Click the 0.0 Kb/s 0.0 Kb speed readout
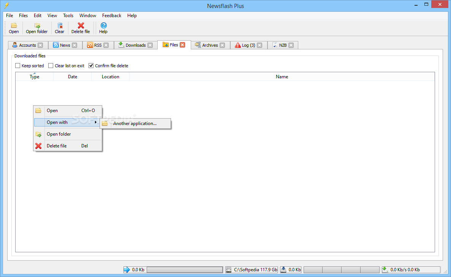This screenshot has height=277, width=451. [405, 269]
